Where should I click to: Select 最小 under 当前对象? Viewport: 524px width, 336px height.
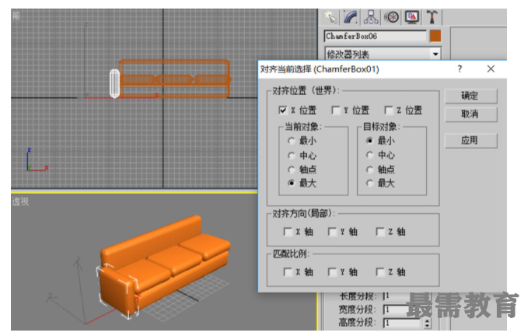point(292,141)
